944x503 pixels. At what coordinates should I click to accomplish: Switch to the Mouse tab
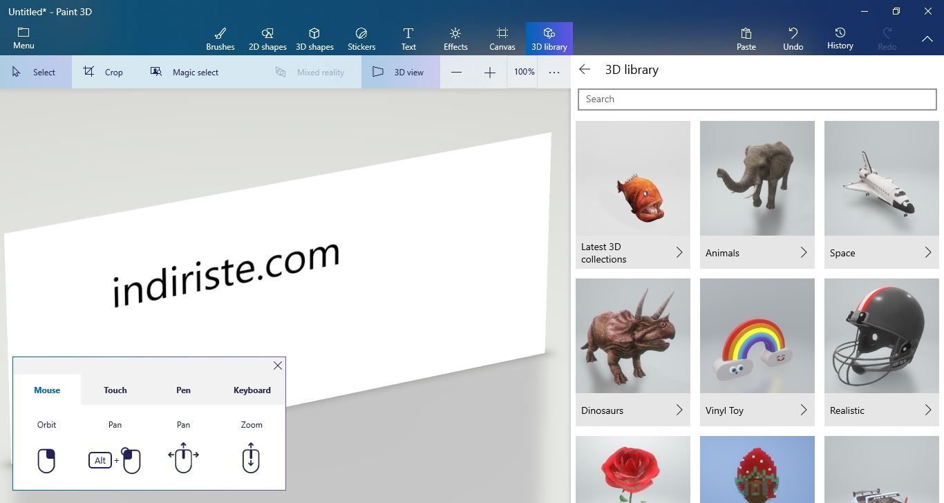47,390
